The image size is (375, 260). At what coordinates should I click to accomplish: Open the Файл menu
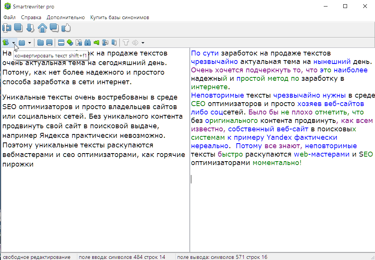click(10, 18)
